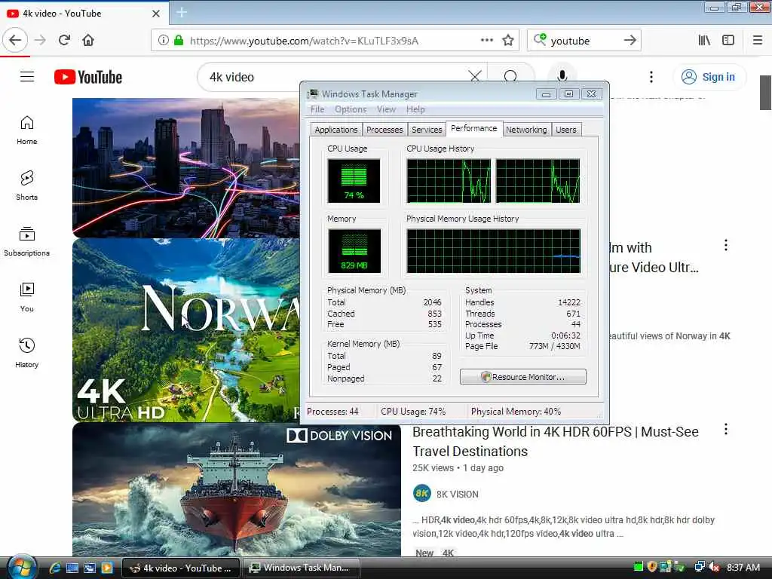772x579 pixels.
Task: Switch to the Users tab
Action: [566, 130]
